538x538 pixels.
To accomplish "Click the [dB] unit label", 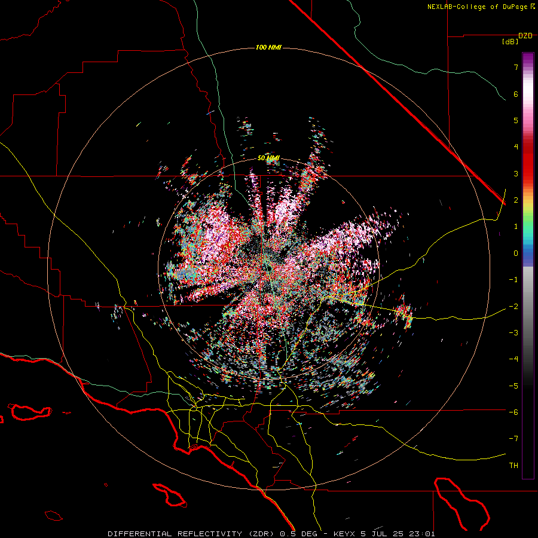I will pyautogui.click(x=511, y=42).
